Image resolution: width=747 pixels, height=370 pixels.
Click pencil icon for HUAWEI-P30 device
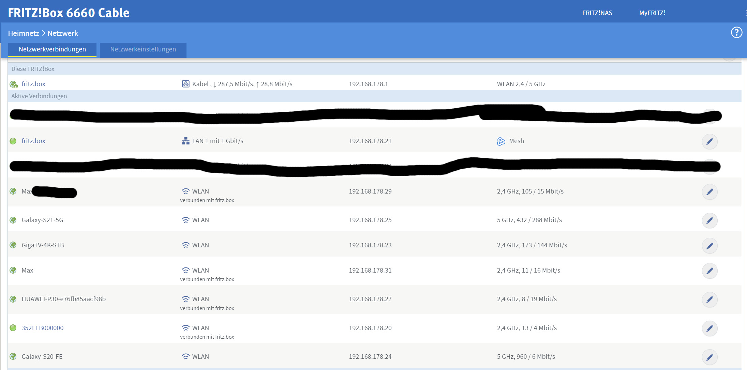[709, 299]
